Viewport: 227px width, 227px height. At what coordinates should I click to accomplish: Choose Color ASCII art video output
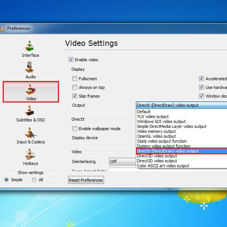point(182,166)
